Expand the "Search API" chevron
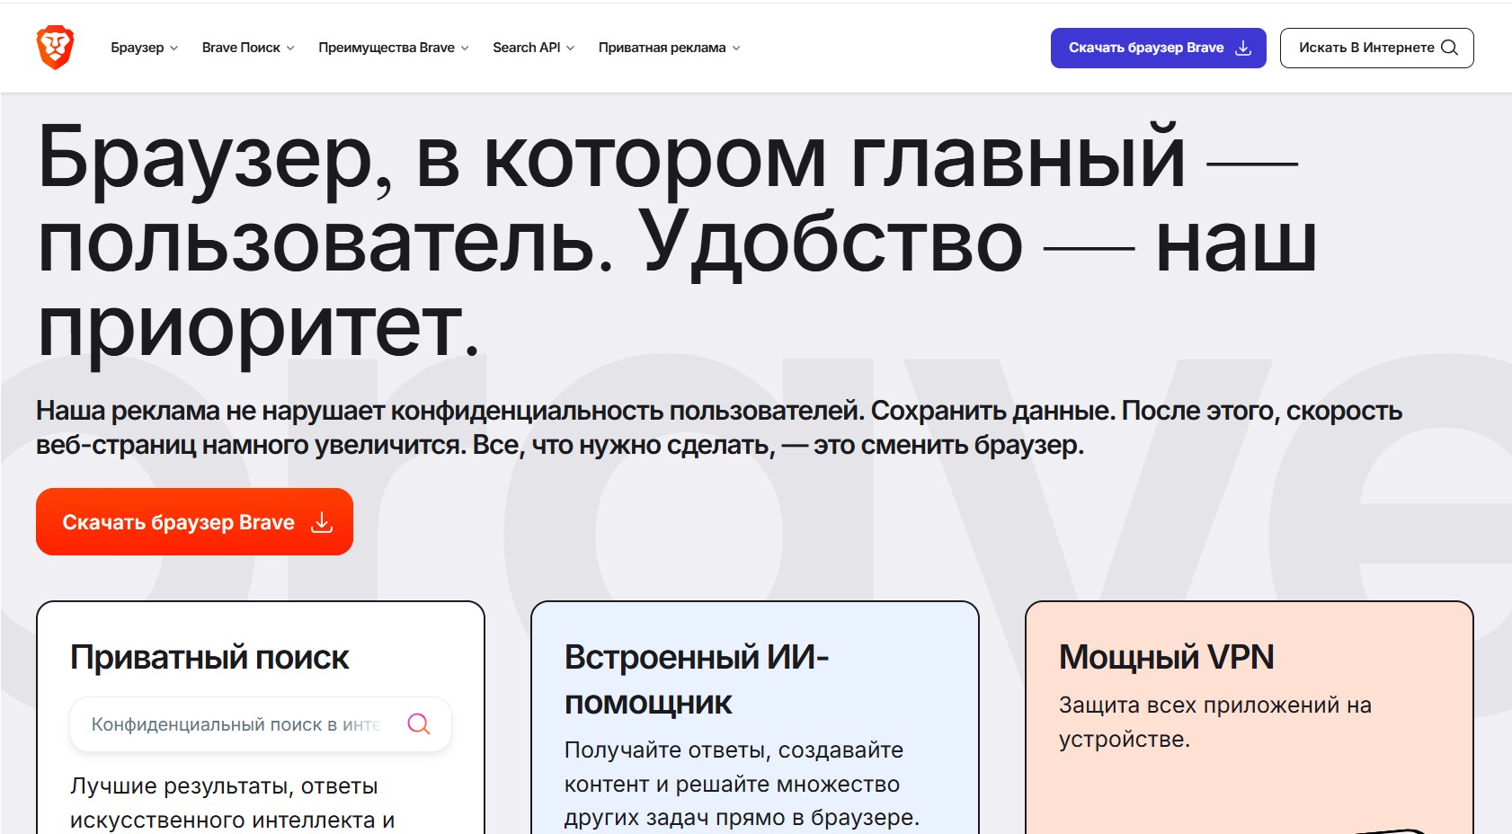Screen dimensions: 1512x834 570,48
